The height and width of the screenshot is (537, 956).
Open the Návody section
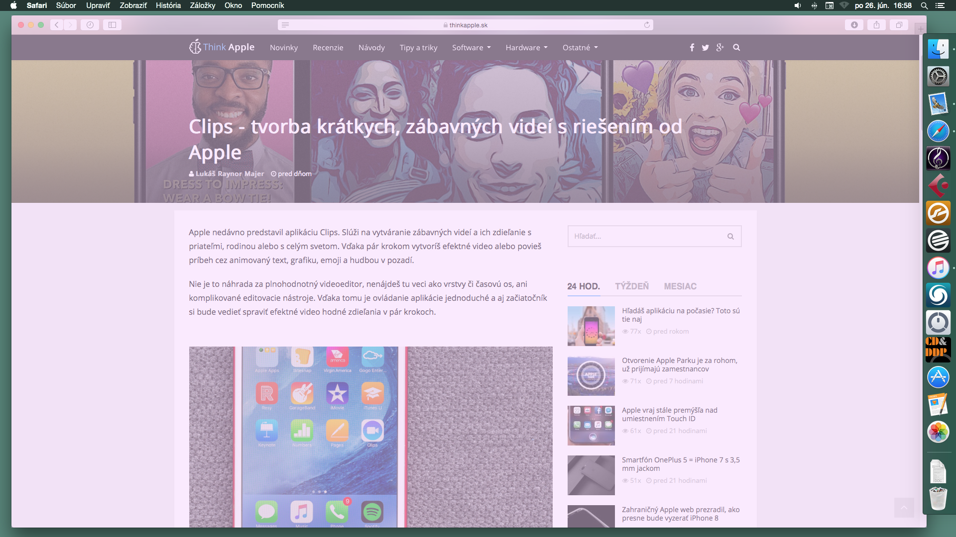coord(371,48)
